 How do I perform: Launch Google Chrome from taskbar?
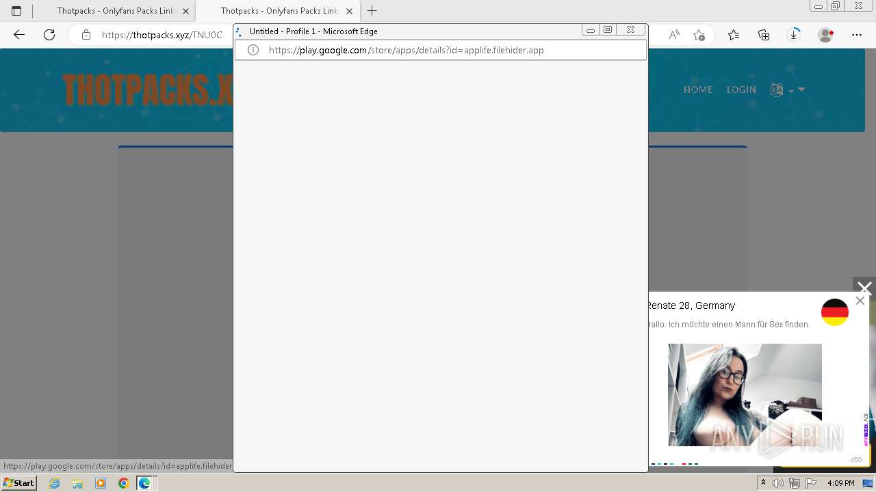[x=123, y=483]
